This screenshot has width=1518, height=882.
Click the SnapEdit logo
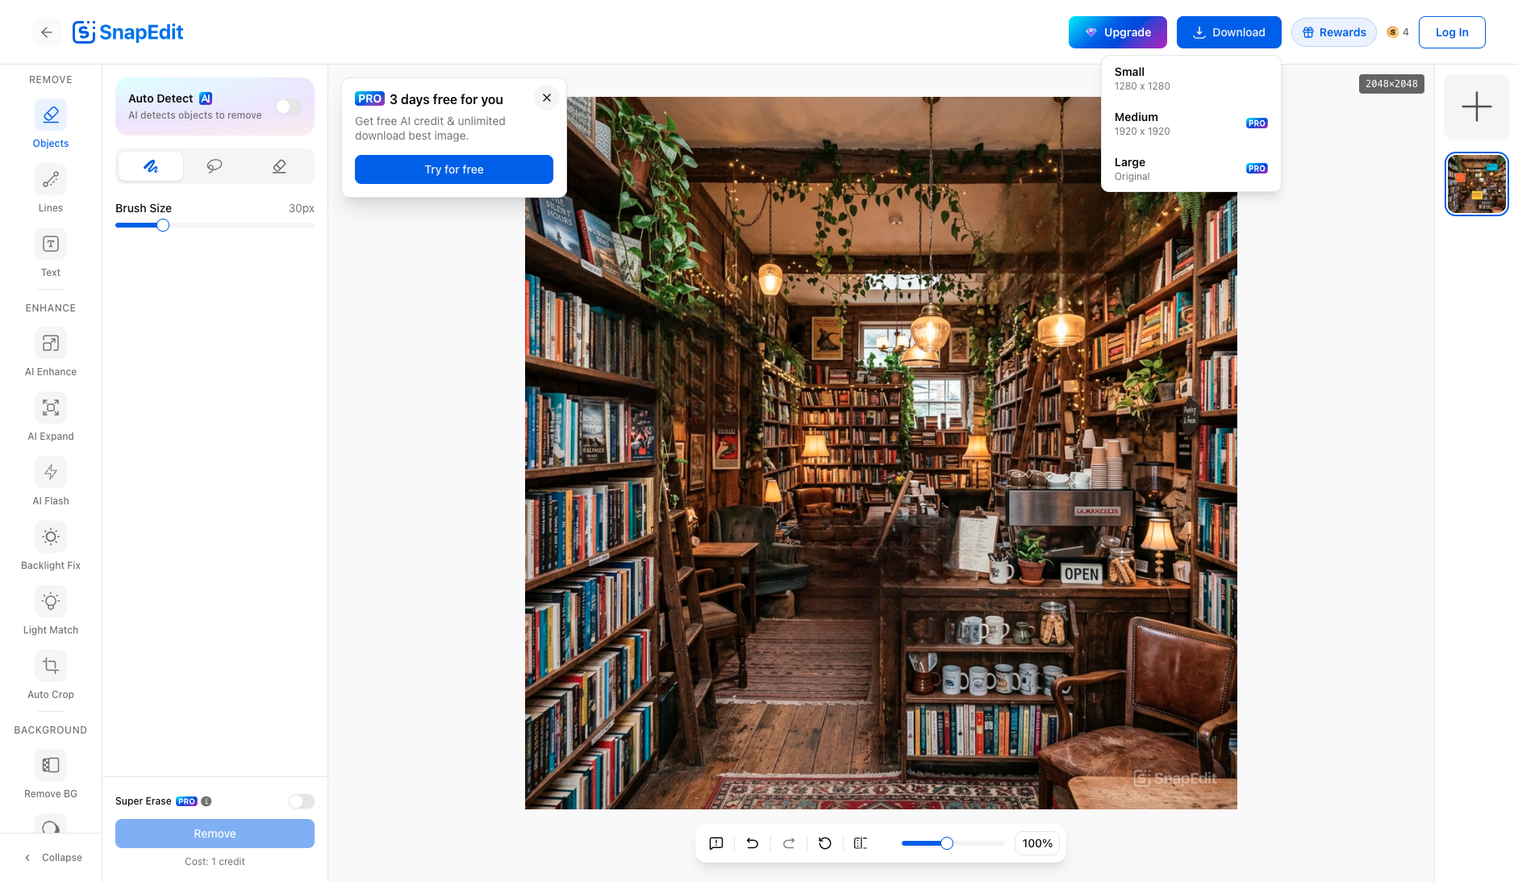point(127,32)
